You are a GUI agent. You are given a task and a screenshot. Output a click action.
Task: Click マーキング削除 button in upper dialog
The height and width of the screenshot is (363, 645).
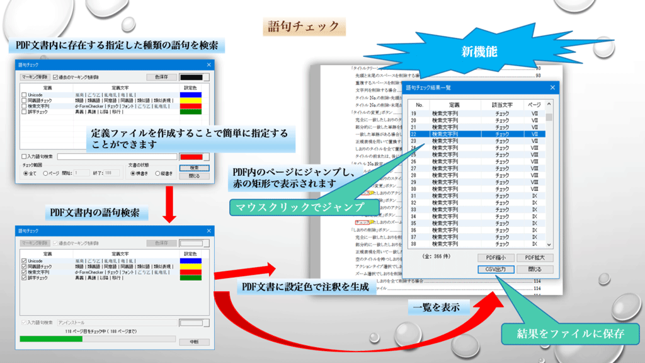click(x=34, y=76)
